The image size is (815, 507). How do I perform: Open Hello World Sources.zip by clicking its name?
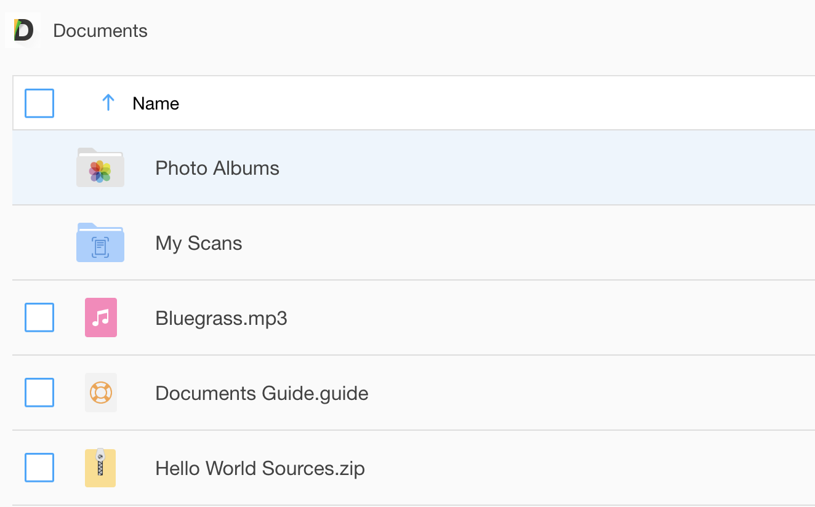pyautogui.click(x=260, y=468)
